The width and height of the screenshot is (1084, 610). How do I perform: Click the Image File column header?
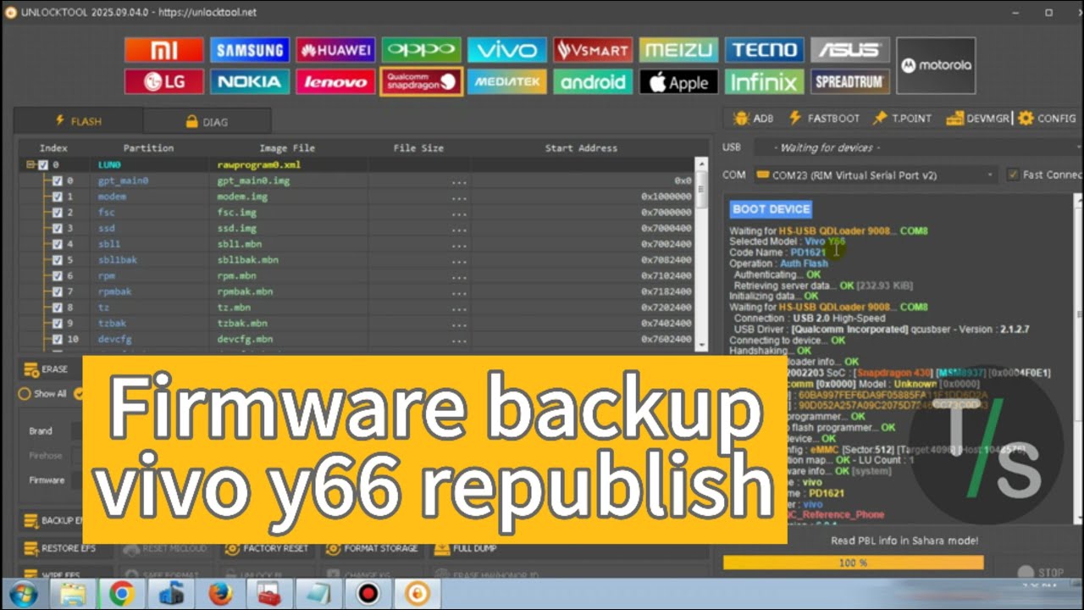tap(287, 147)
